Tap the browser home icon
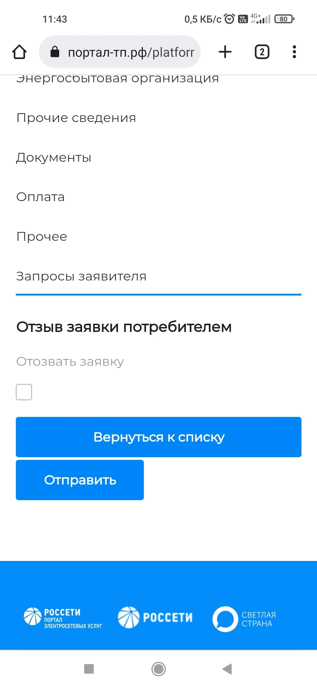 pyautogui.click(x=19, y=52)
